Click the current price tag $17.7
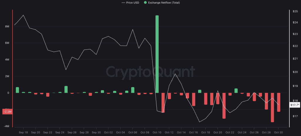 [x=294, y=105]
